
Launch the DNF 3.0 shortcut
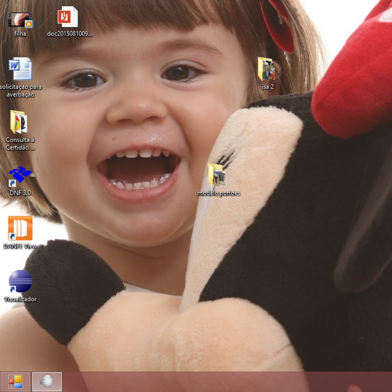[20, 176]
